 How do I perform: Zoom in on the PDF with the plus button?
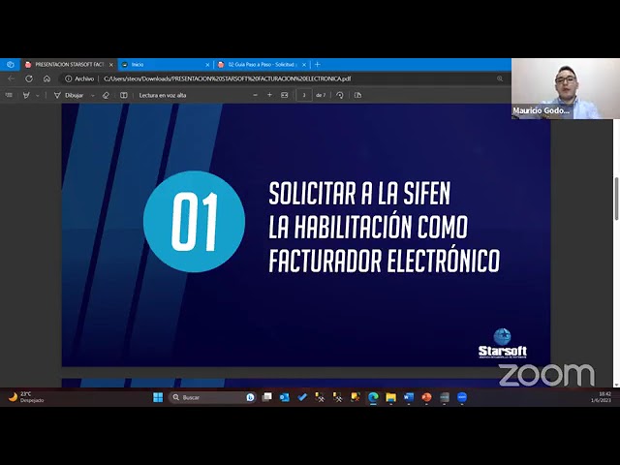(x=269, y=95)
